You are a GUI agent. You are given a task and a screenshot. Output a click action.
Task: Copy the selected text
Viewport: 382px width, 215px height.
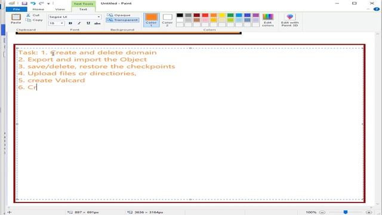click(34, 20)
